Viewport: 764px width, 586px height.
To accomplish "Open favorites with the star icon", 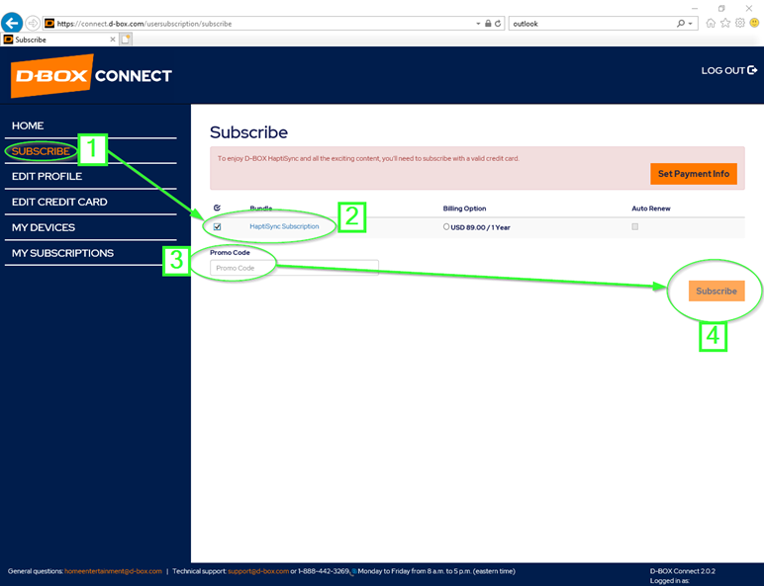I will (725, 23).
